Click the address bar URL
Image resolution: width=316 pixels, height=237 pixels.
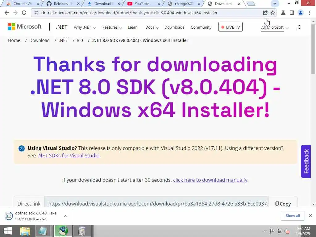click(129, 13)
